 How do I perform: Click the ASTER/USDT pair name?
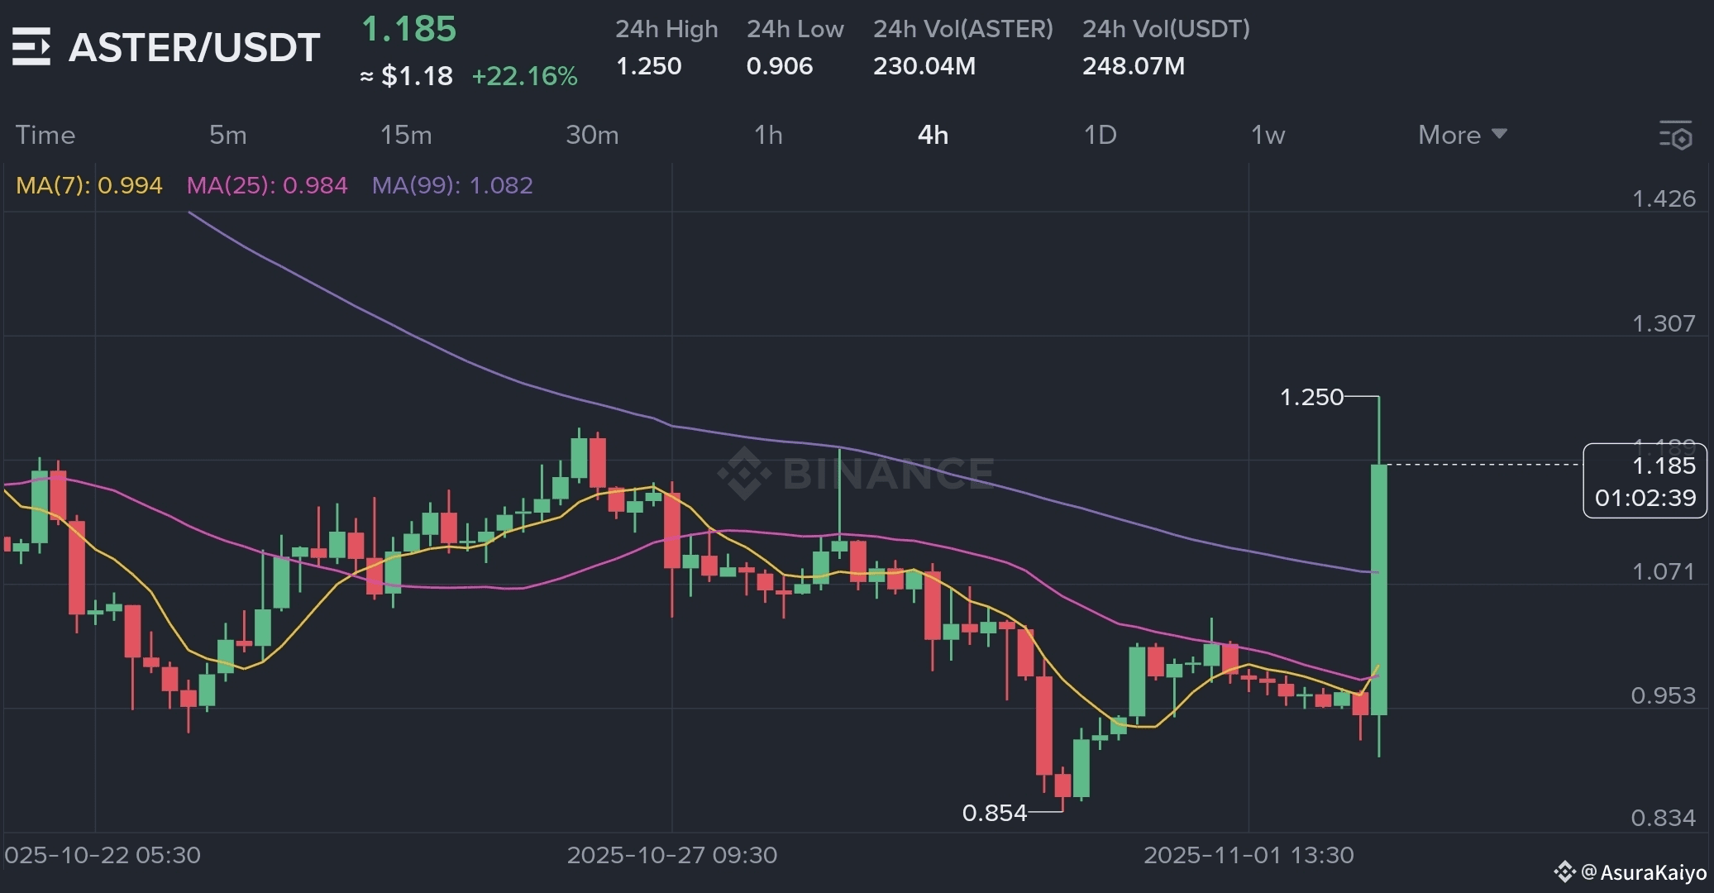[194, 47]
